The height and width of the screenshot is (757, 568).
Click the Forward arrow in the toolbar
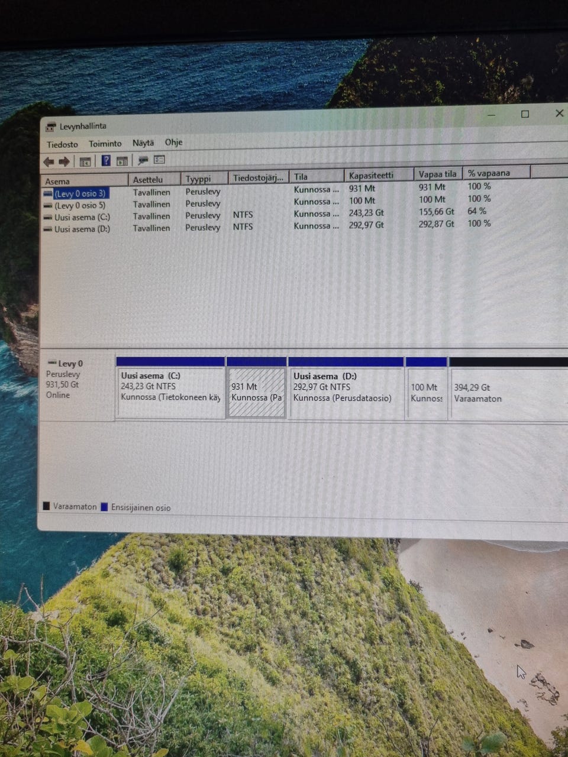tap(64, 161)
